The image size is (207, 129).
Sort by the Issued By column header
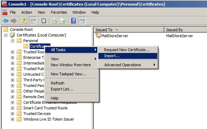pyautogui.click(x=185, y=30)
